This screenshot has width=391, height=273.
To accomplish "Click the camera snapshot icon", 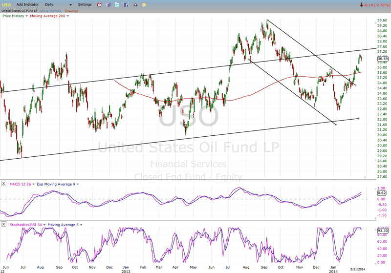I will pyautogui.click(x=135, y=5).
